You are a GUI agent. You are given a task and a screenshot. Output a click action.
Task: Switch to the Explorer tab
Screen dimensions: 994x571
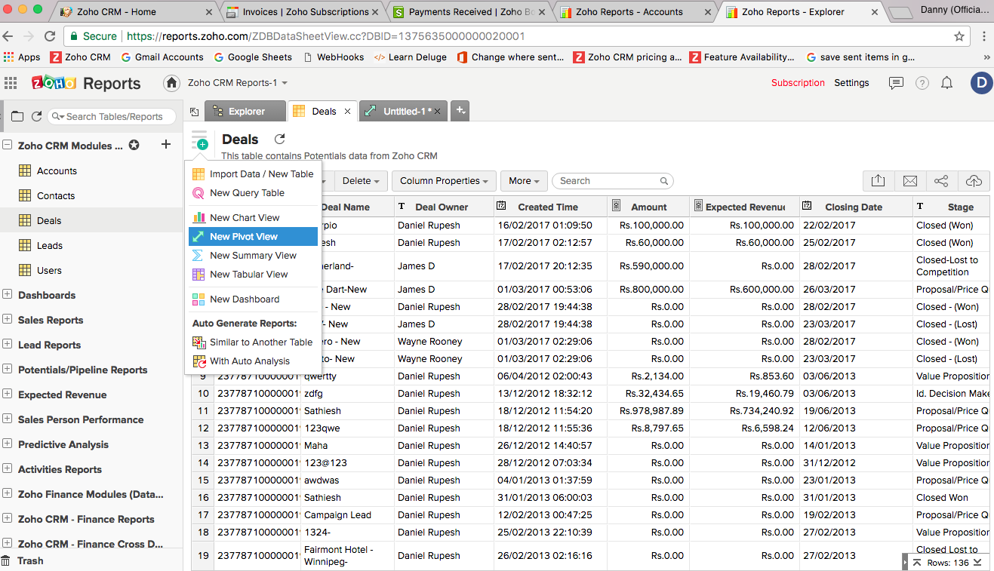tap(245, 111)
